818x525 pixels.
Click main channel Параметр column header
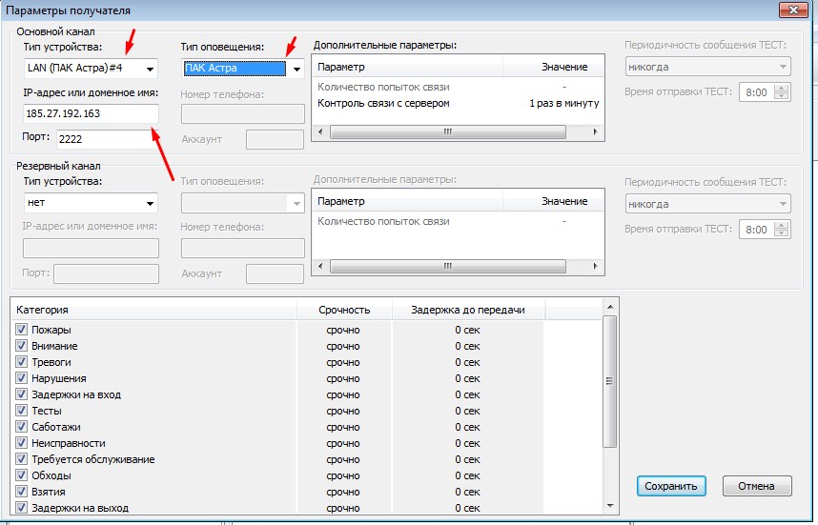[x=408, y=67]
